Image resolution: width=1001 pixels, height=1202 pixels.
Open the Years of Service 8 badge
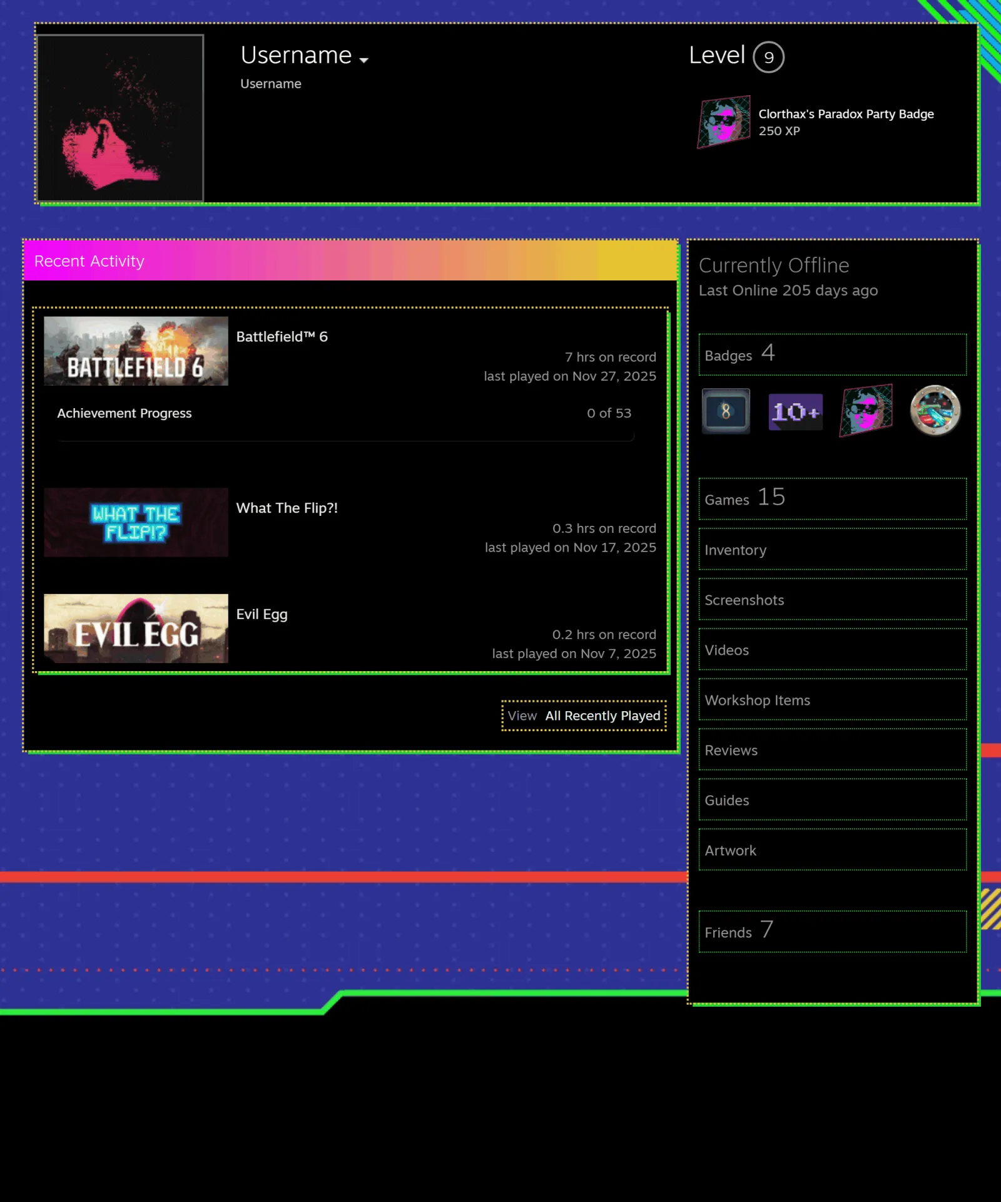pyautogui.click(x=726, y=411)
